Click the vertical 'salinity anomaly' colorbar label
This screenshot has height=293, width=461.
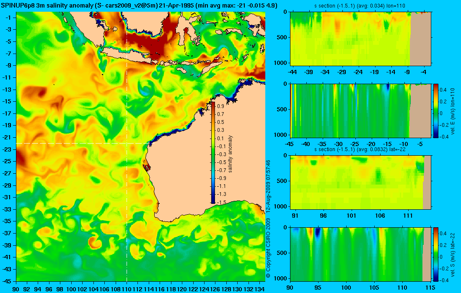coord(230,154)
